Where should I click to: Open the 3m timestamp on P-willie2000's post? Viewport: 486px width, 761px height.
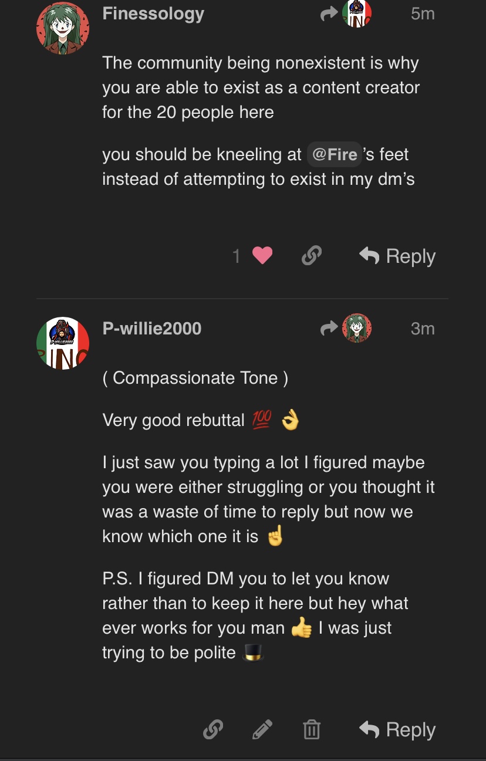pos(423,329)
